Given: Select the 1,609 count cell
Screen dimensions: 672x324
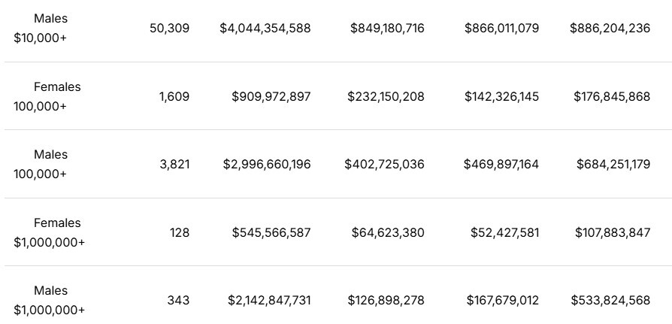Looking at the screenshot, I should coord(174,96).
